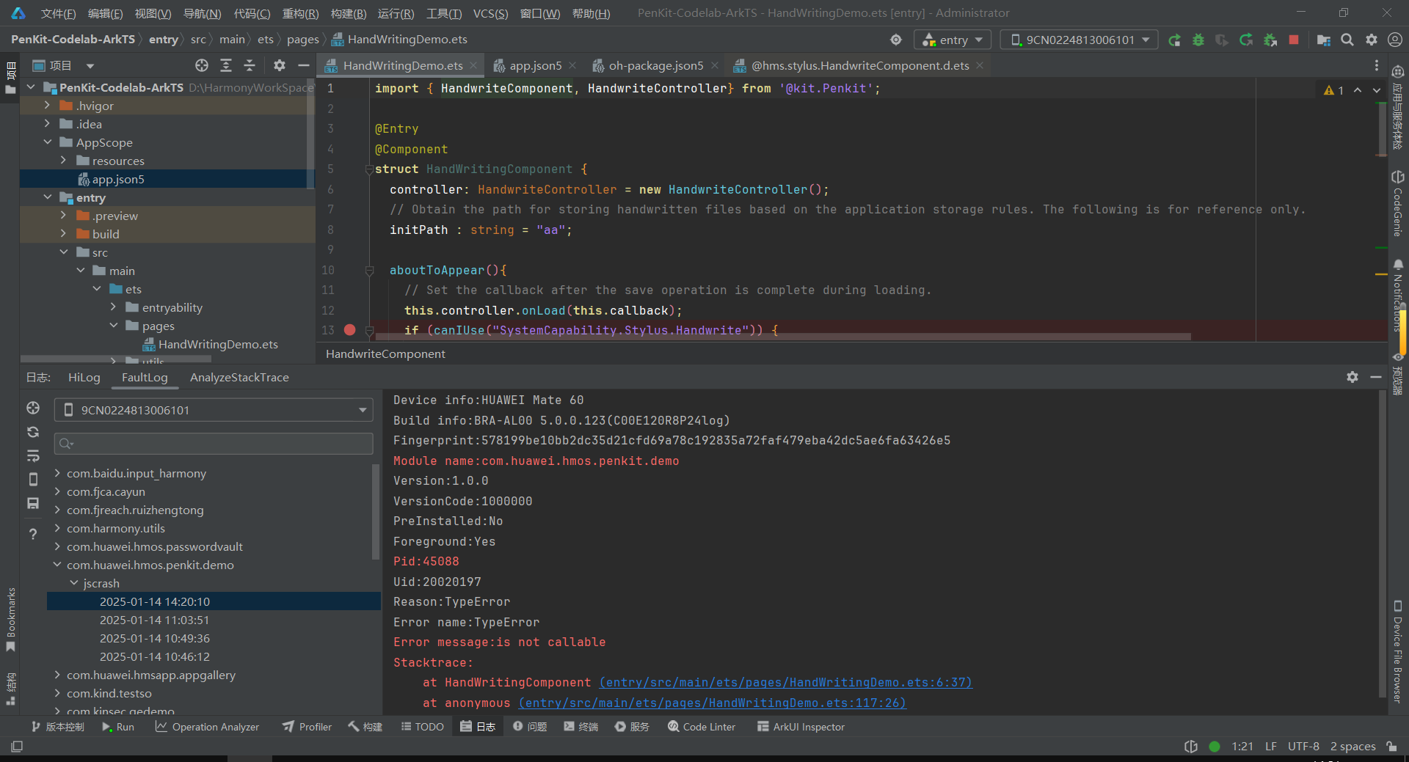Switch to app.json5 editor tab

535,66
